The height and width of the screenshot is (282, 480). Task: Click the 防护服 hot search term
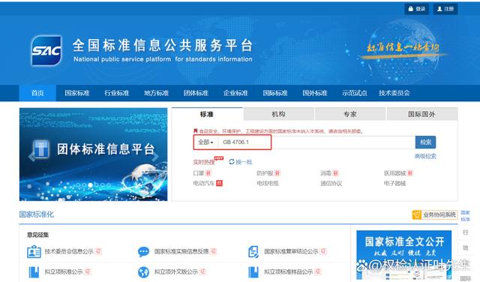tap(265, 173)
